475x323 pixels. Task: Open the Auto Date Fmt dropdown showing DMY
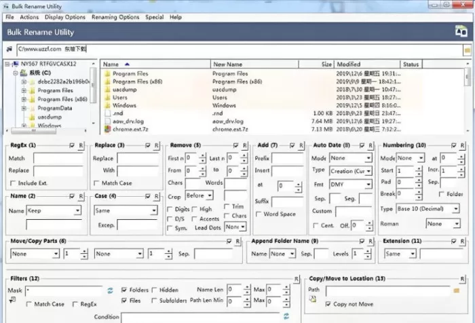[x=351, y=184]
